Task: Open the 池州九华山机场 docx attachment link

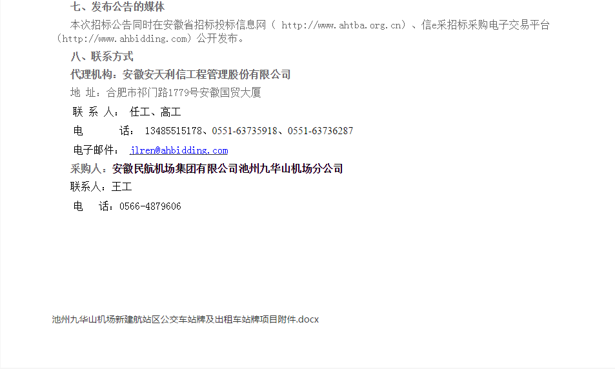Action: tap(185, 319)
